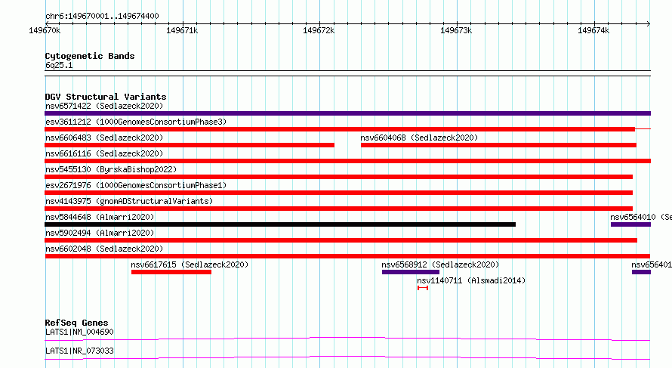Click the 6q25.1 cytogenetic band line
Screen dimensions: 672x368
click(x=347, y=73)
